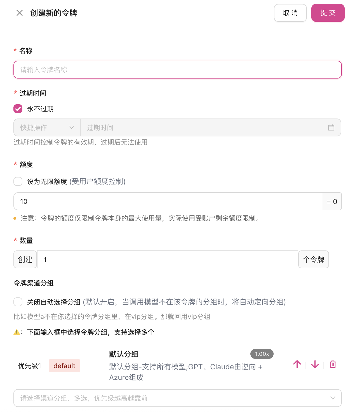348x412 pixels.
Task: Click the 取消 cancel button
Action: 290,13
